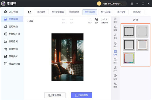The height and width of the screenshot is (101, 152).
Task: Select the 变形 transform tool icon
Action: pos(115,20)
